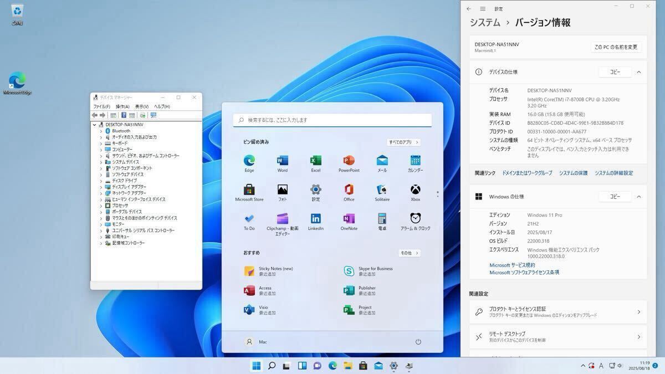This screenshot has height=374, width=665.
Task: Click the Start menu search box
Action: 332,120
